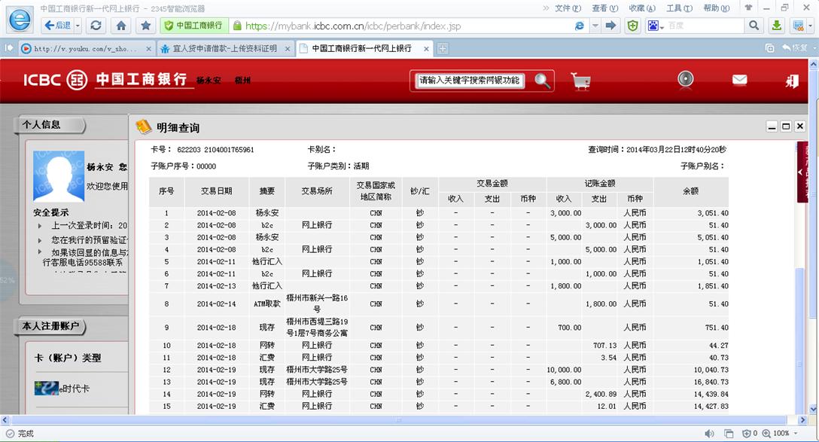819x442 pixels.
Task: Open a new tab with plus button
Action: click(x=443, y=48)
